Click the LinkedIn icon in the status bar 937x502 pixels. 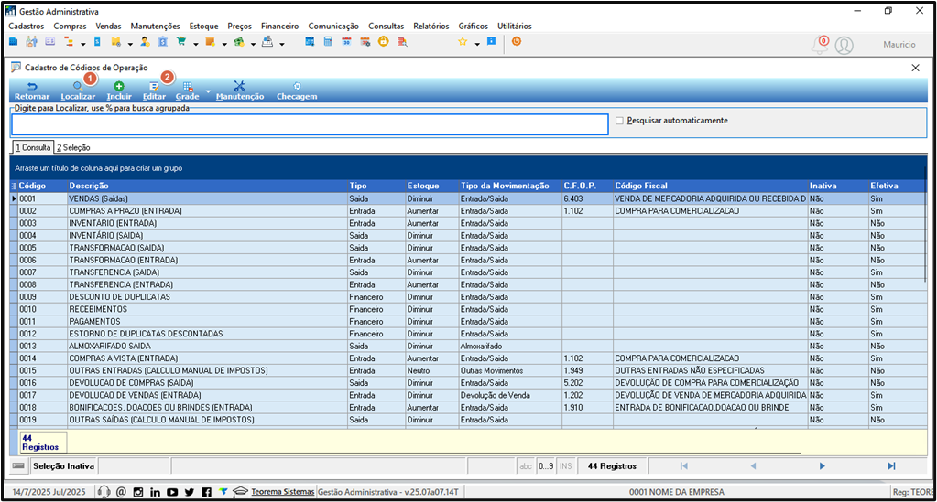point(156,492)
